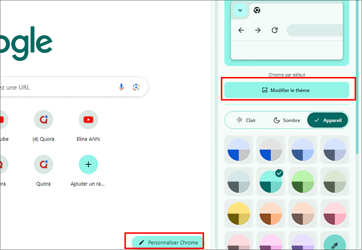The height and width of the screenshot is (250, 362).
Task: Choose the green color swatch
Action: tap(303, 182)
